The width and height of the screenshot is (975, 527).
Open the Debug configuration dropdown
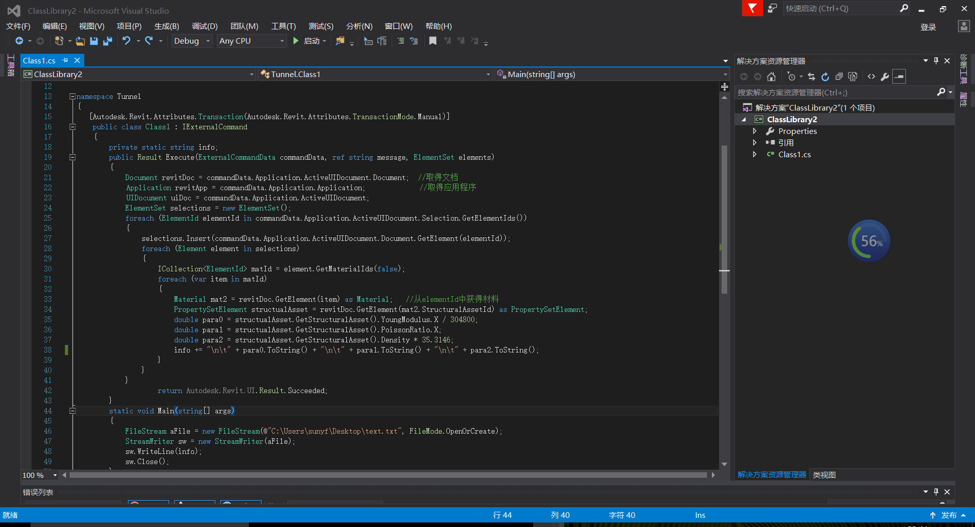(208, 41)
